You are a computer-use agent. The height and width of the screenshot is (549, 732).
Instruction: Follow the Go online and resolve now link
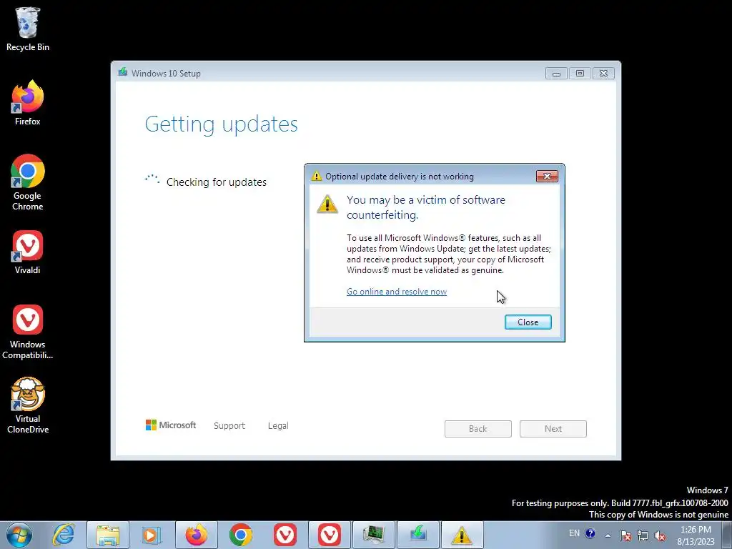coord(397,292)
